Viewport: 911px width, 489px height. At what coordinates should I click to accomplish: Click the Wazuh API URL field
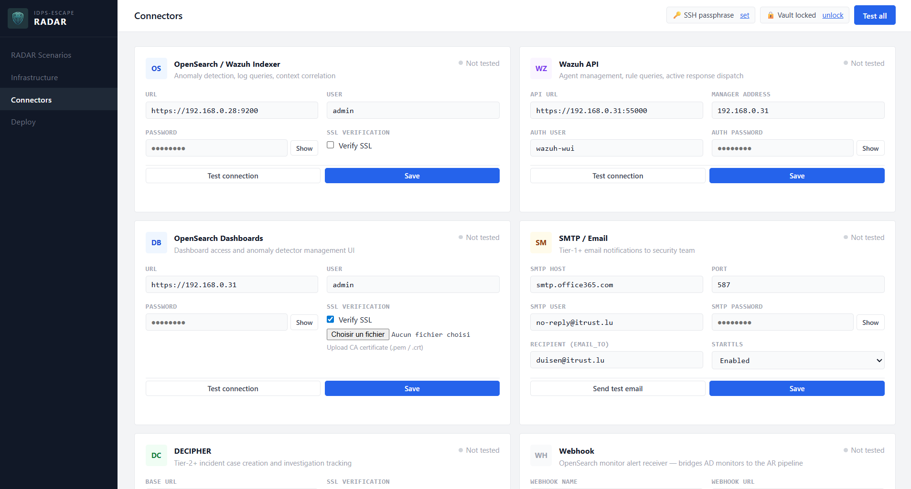click(617, 110)
